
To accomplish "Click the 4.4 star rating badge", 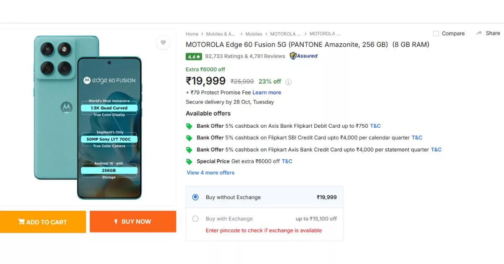I will 194,56.
